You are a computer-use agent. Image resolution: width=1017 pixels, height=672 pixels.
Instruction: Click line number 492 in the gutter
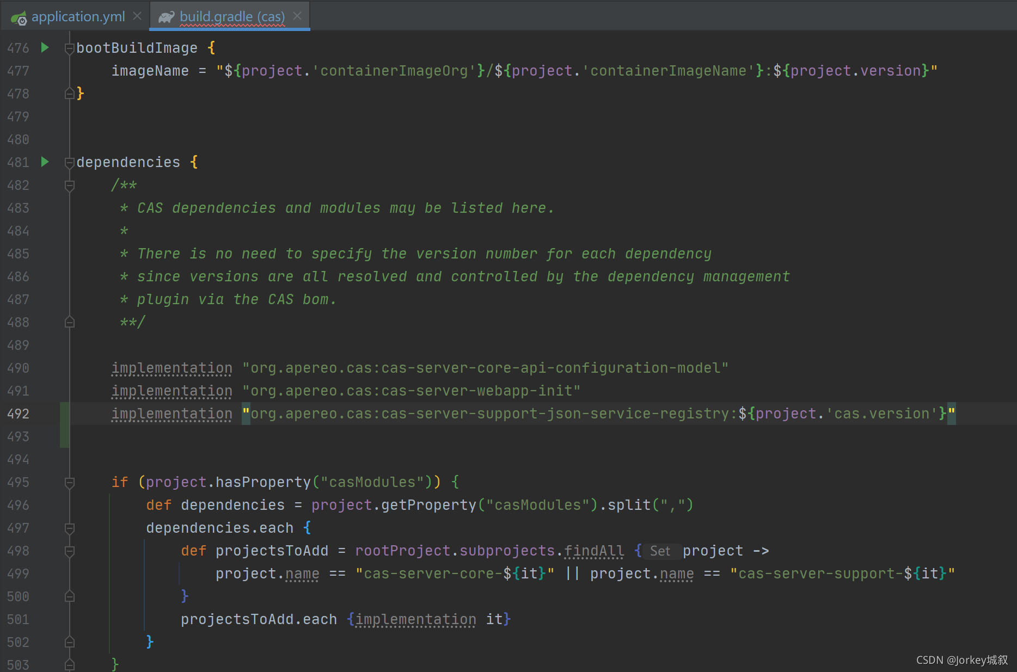coord(18,414)
